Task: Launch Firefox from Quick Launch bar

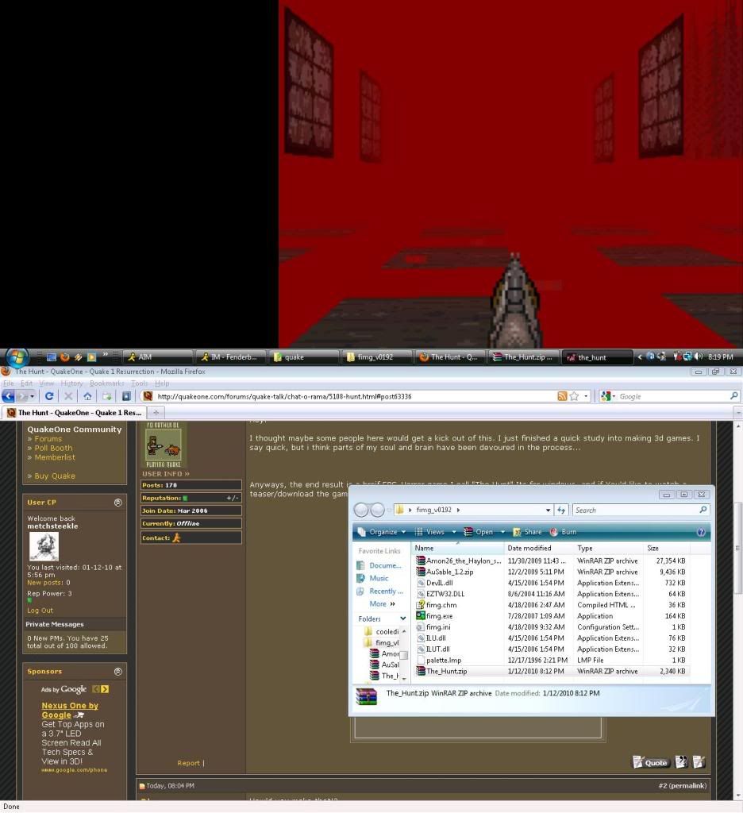Action: click(x=65, y=357)
